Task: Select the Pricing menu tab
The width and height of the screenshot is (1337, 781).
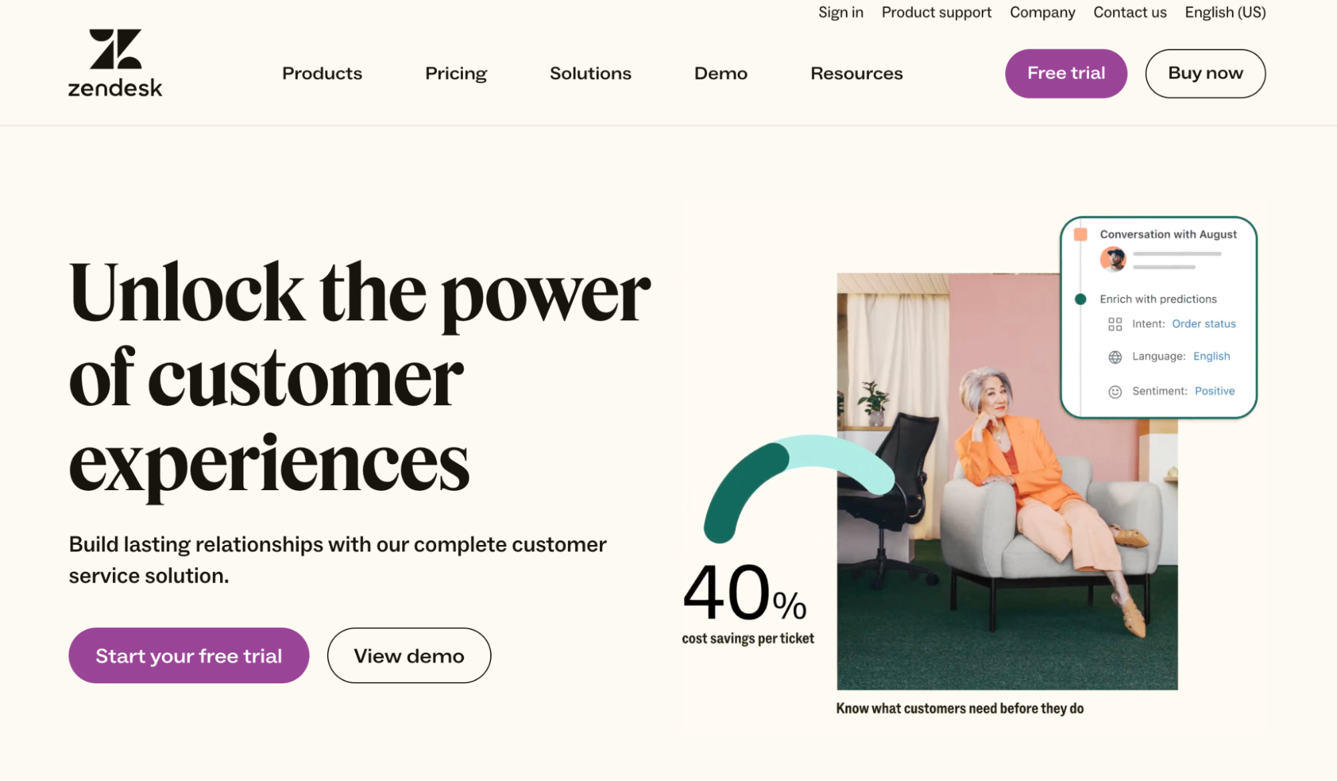Action: (x=455, y=72)
